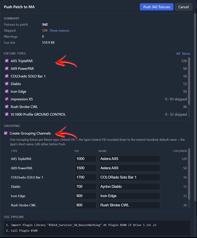
Task: Edit the COLORado Solo Bar 1 name field
Action: (x=129, y=177)
